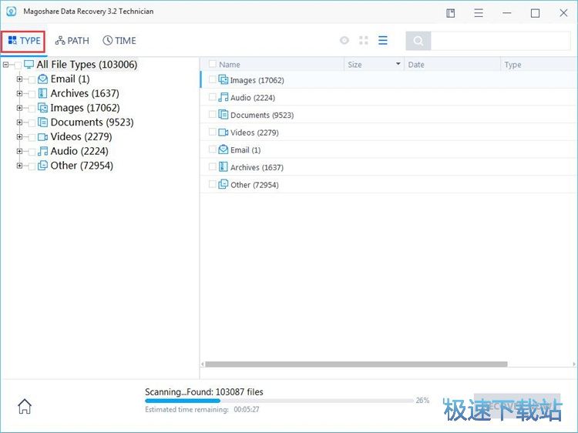Click Images icon in file list row

pyautogui.click(x=223, y=79)
